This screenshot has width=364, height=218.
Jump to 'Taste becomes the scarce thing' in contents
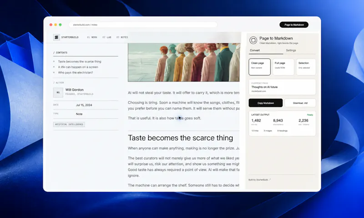click(79, 61)
